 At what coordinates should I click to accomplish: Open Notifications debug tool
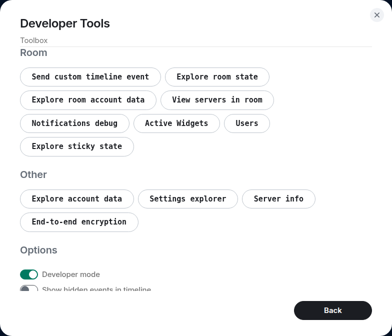pyautogui.click(x=74, y=123)
